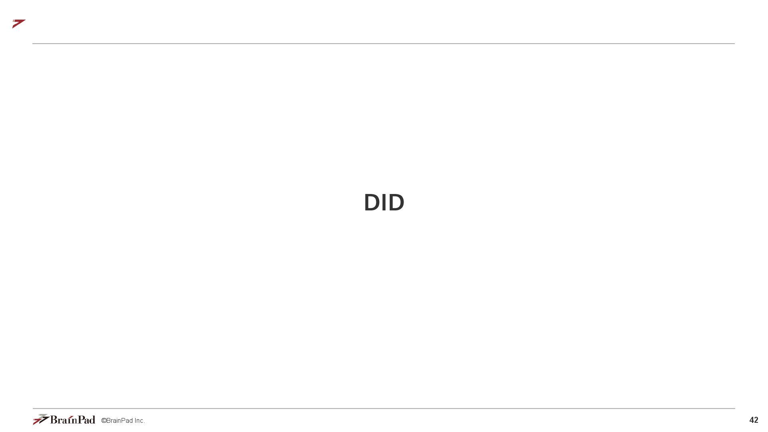Click the digit 2 of the page number

click(756, 420)
